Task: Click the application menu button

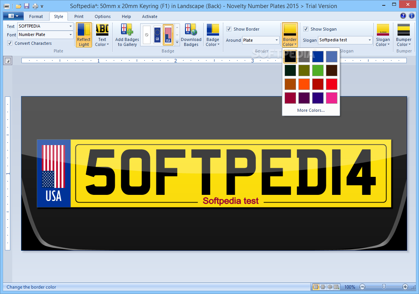Action: coord(13,16)
